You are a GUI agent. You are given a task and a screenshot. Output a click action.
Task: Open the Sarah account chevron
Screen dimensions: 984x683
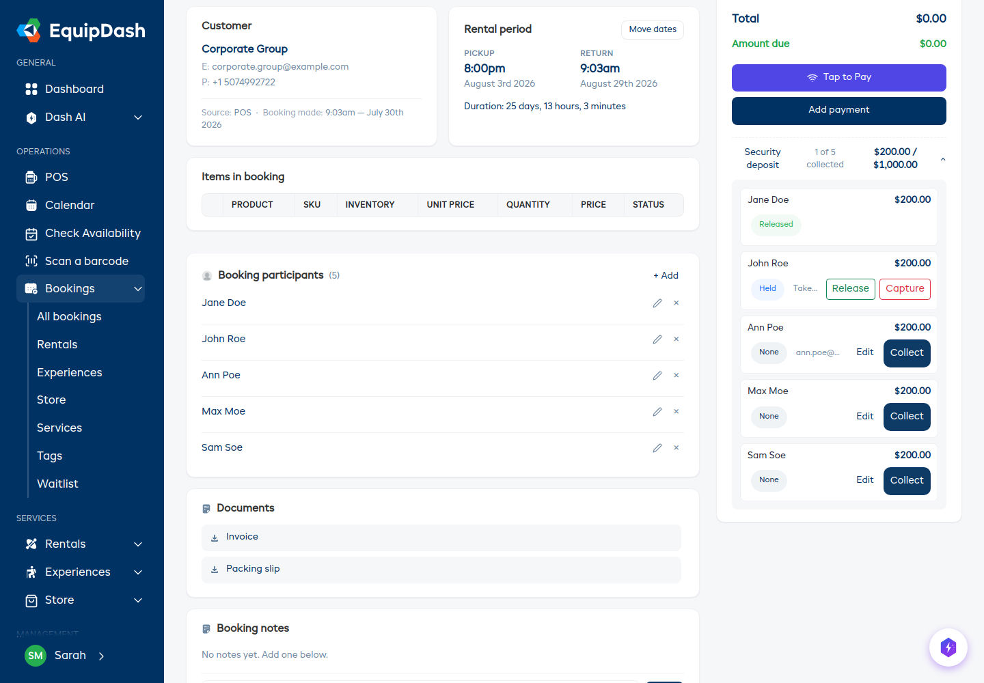101,656
